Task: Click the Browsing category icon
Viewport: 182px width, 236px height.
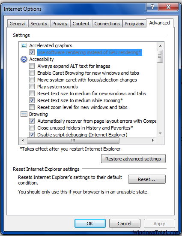Action: tap(24, 114)
